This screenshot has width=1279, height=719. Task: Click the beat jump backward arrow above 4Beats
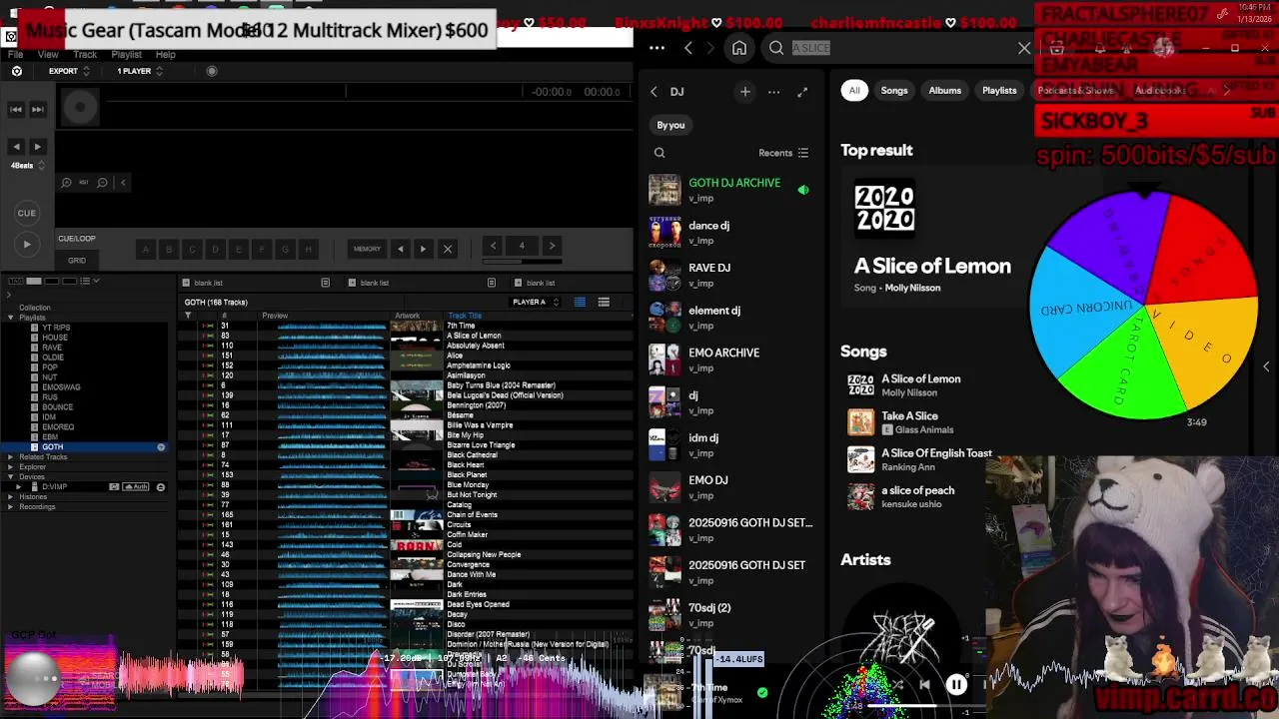pos(16,147)
